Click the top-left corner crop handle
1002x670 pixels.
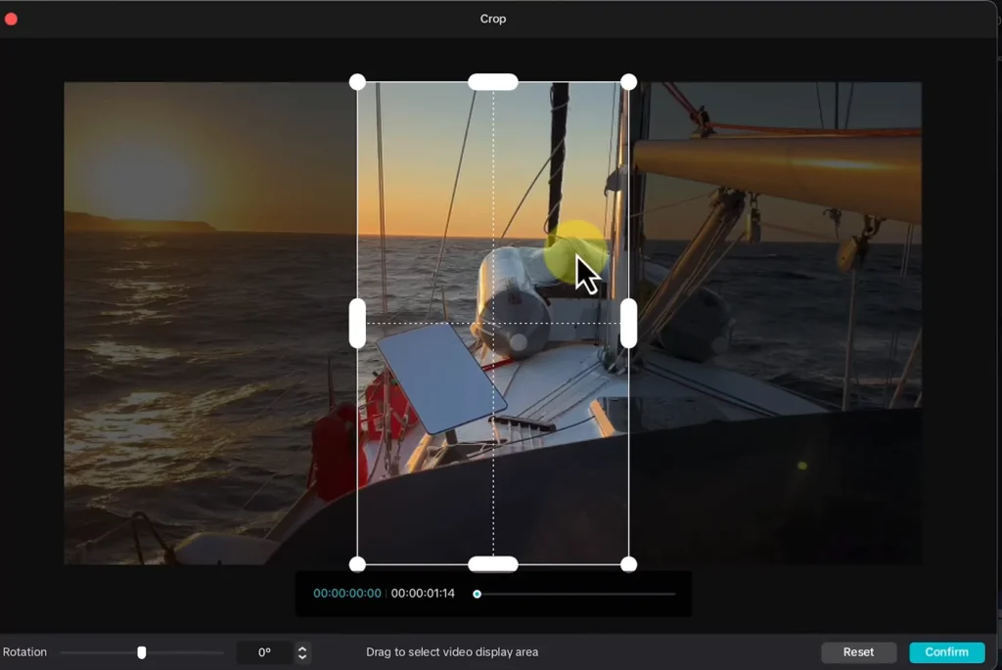(x=357, y=82)
